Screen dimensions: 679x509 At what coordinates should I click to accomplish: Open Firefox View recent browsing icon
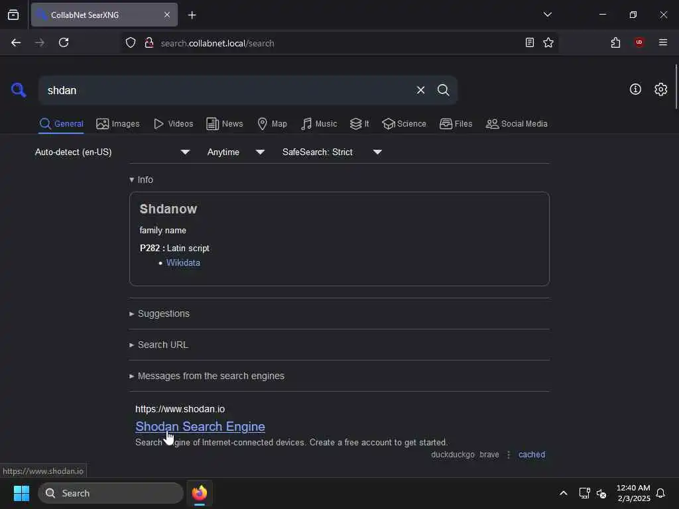(x=13, y=15)
